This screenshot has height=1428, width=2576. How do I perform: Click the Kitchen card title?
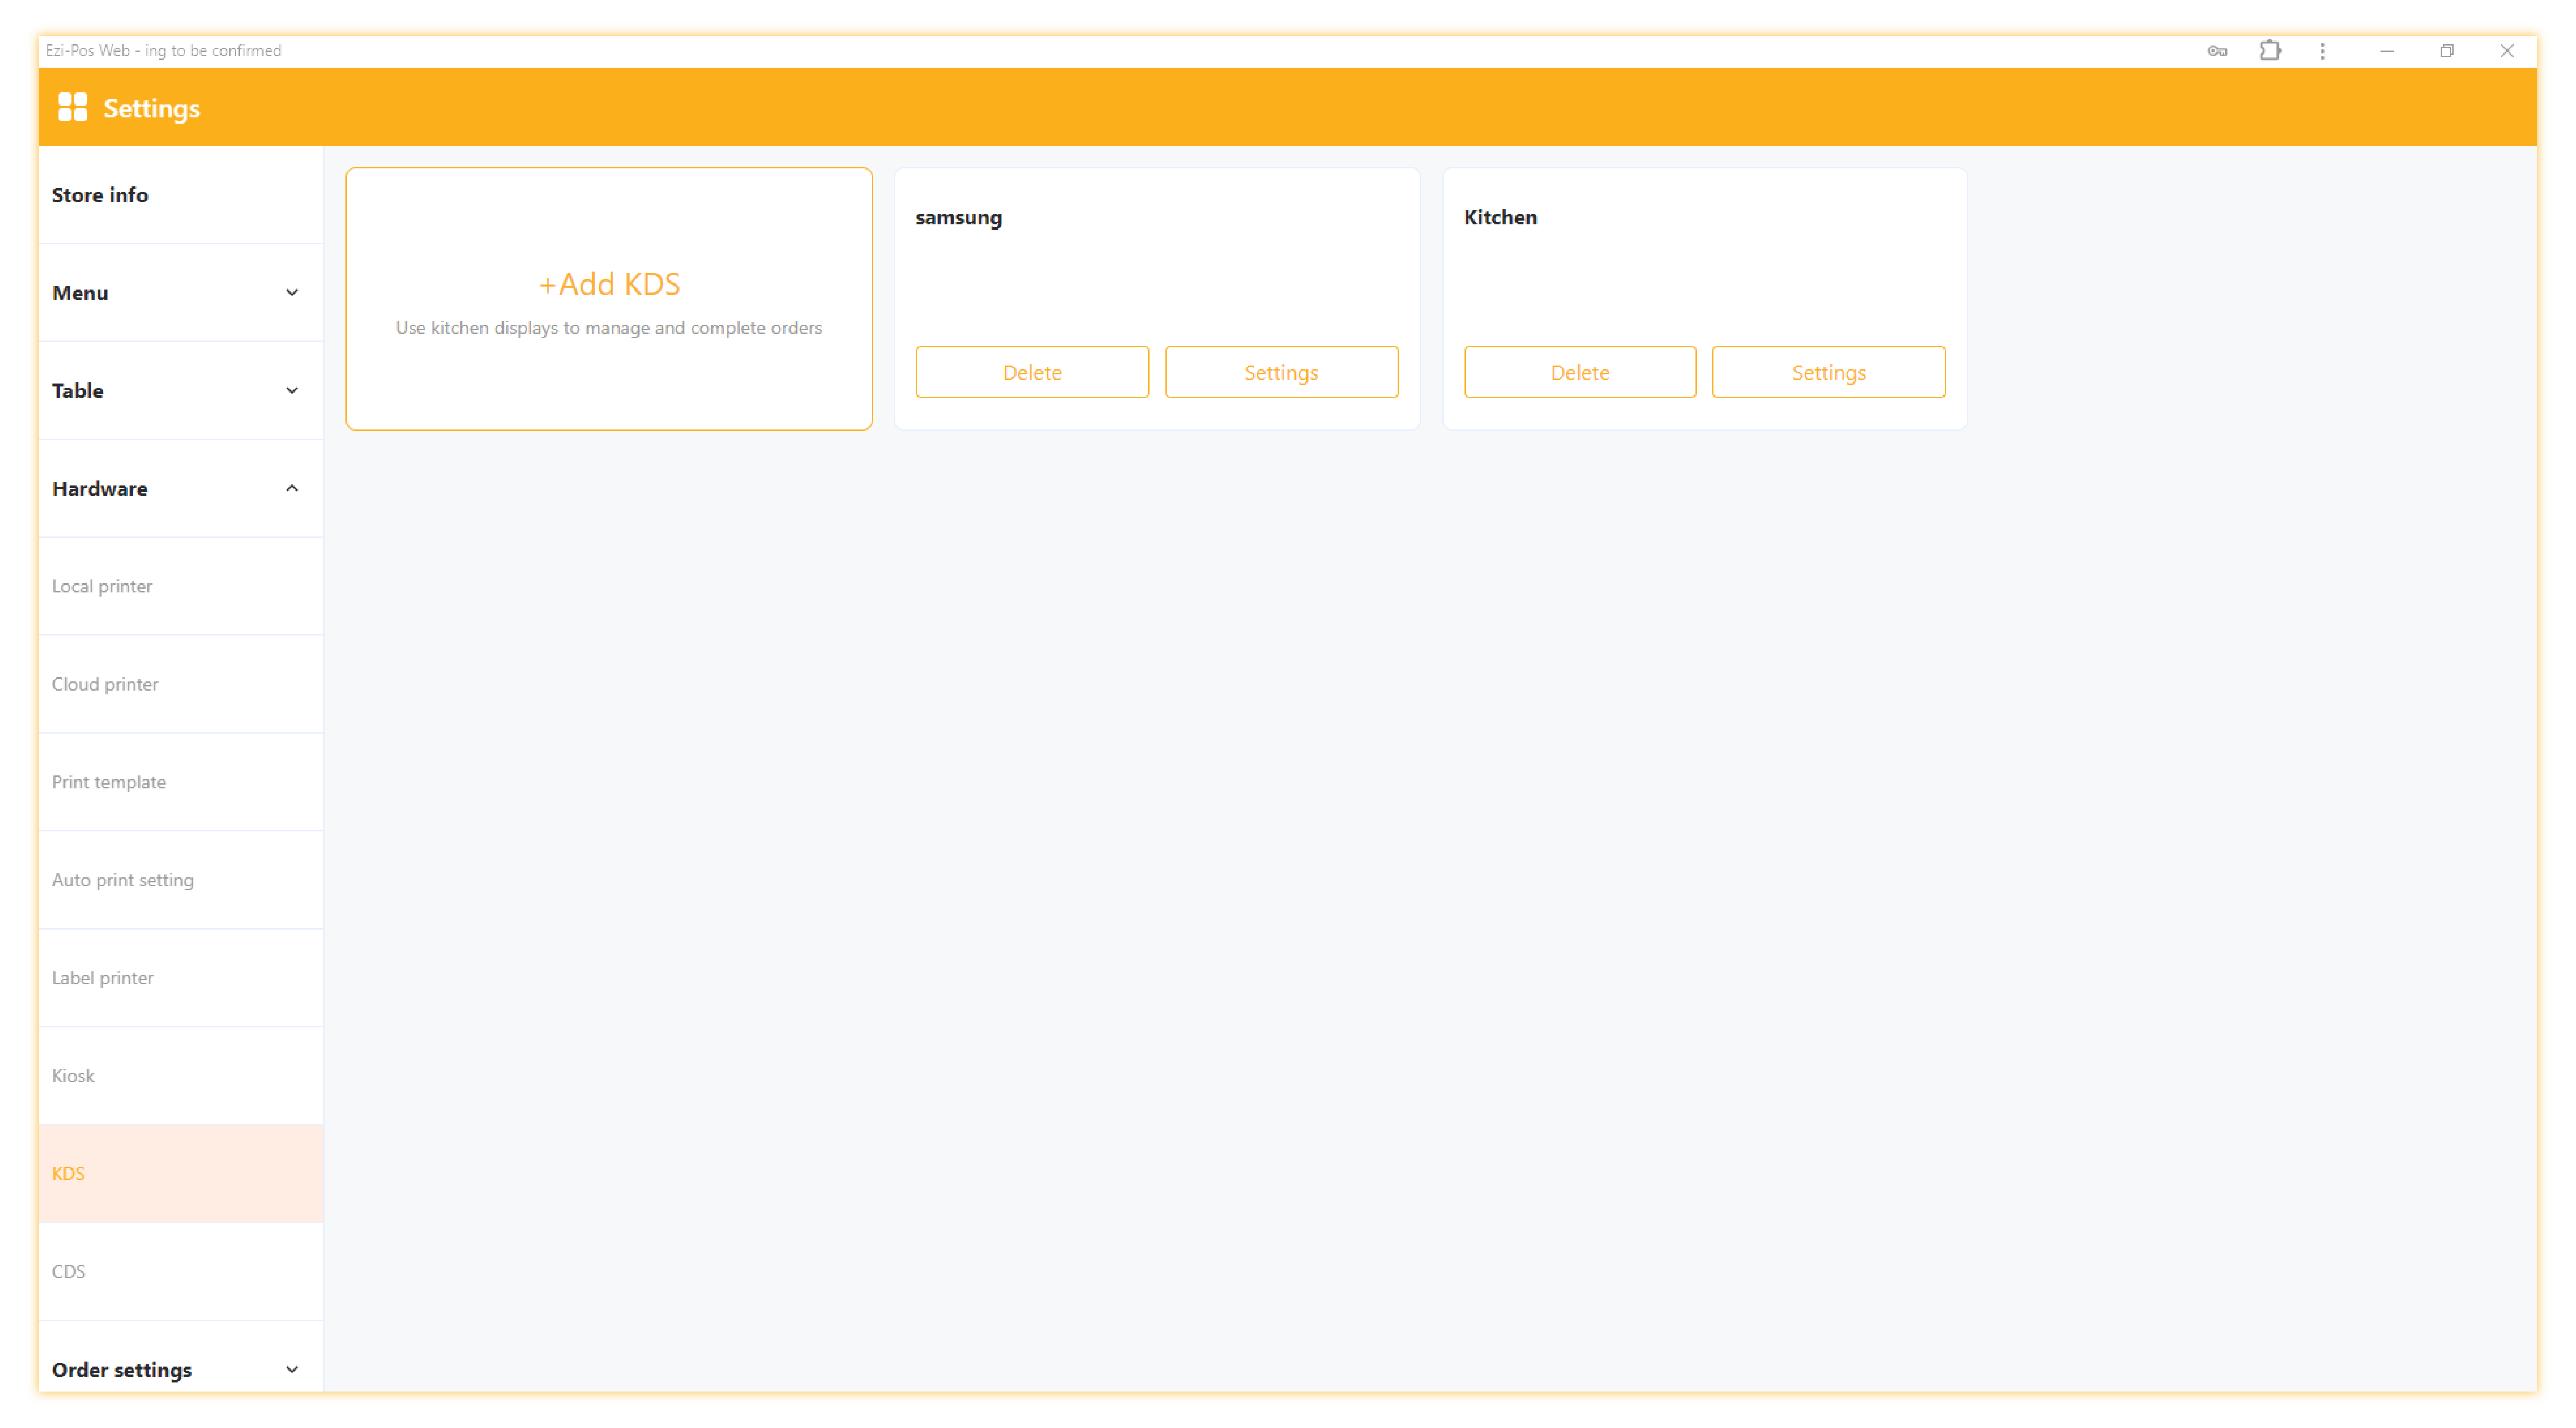pyautogui.click(x=1500, y=217)
